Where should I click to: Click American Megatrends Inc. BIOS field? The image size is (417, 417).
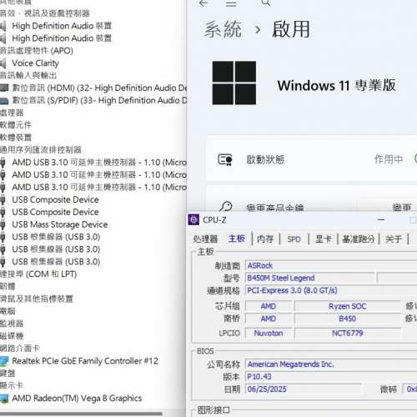coord(331,364)
